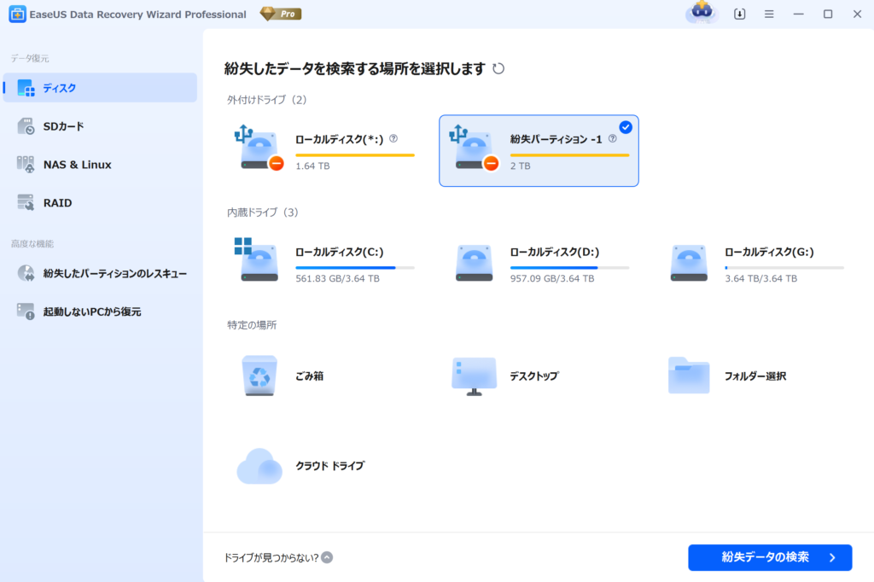874x582 pixels.
Task: Switch to the SDカード sidebar tab
Action: coord(63,126)
